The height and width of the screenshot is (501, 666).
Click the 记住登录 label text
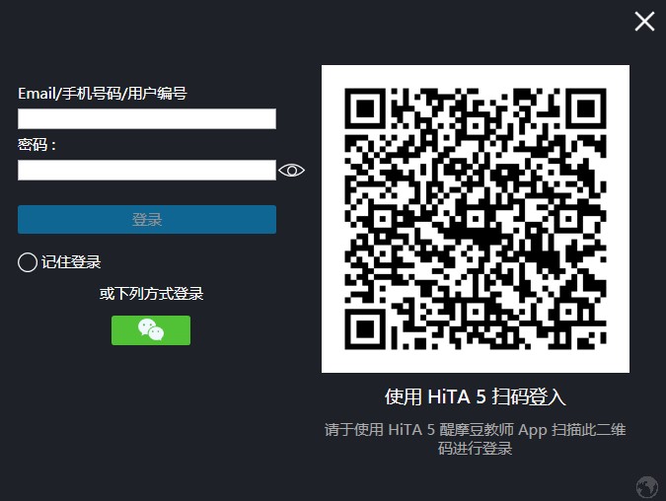[x=71, y=262]
